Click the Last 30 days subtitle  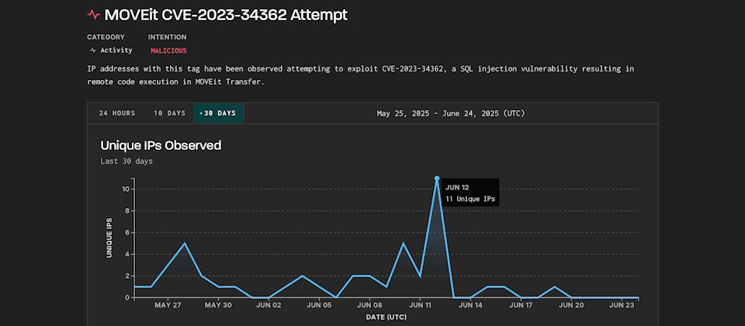click(x=126, y=161)
